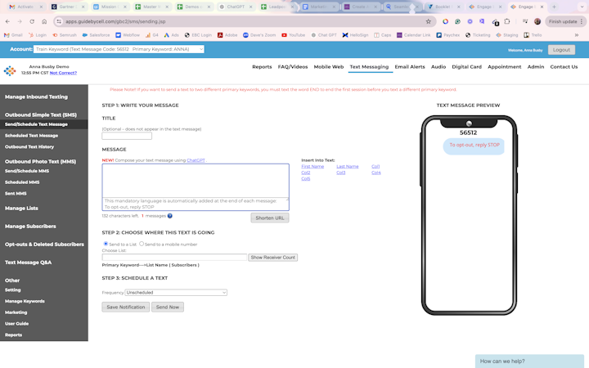The height and width of the screenshot is (368, 589).
Task: Open Dave's Zoom bookmark
Action: tap(259, 35)
